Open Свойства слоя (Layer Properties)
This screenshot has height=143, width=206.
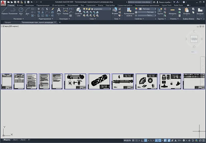[78, 12]
